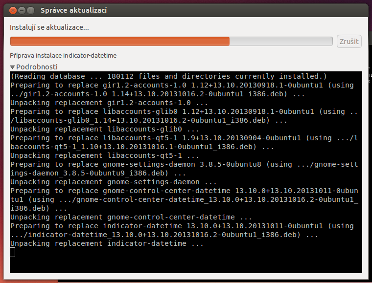The height and width of the screenshot is (283, 372).
Task: Cancel the update with the Zrušit button
Action: coord(349,42)
